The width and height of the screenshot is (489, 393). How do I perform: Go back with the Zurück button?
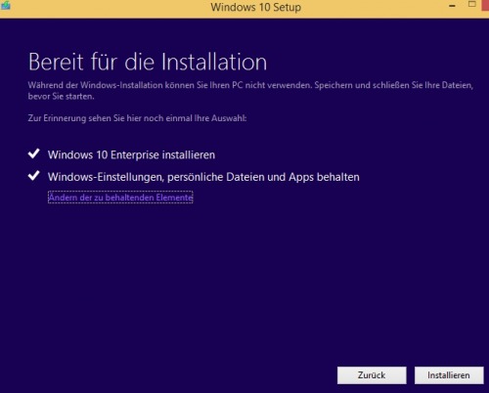coord(372,375)
